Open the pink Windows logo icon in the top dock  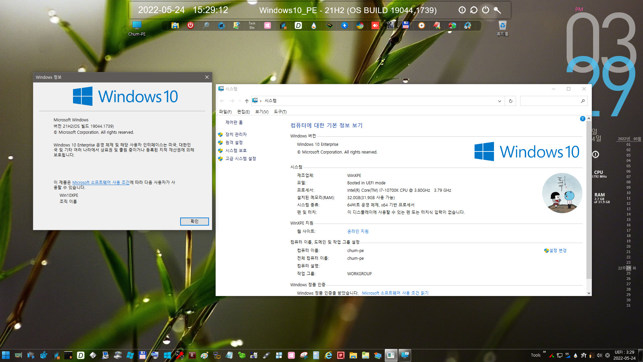click(x=267, y=25)
